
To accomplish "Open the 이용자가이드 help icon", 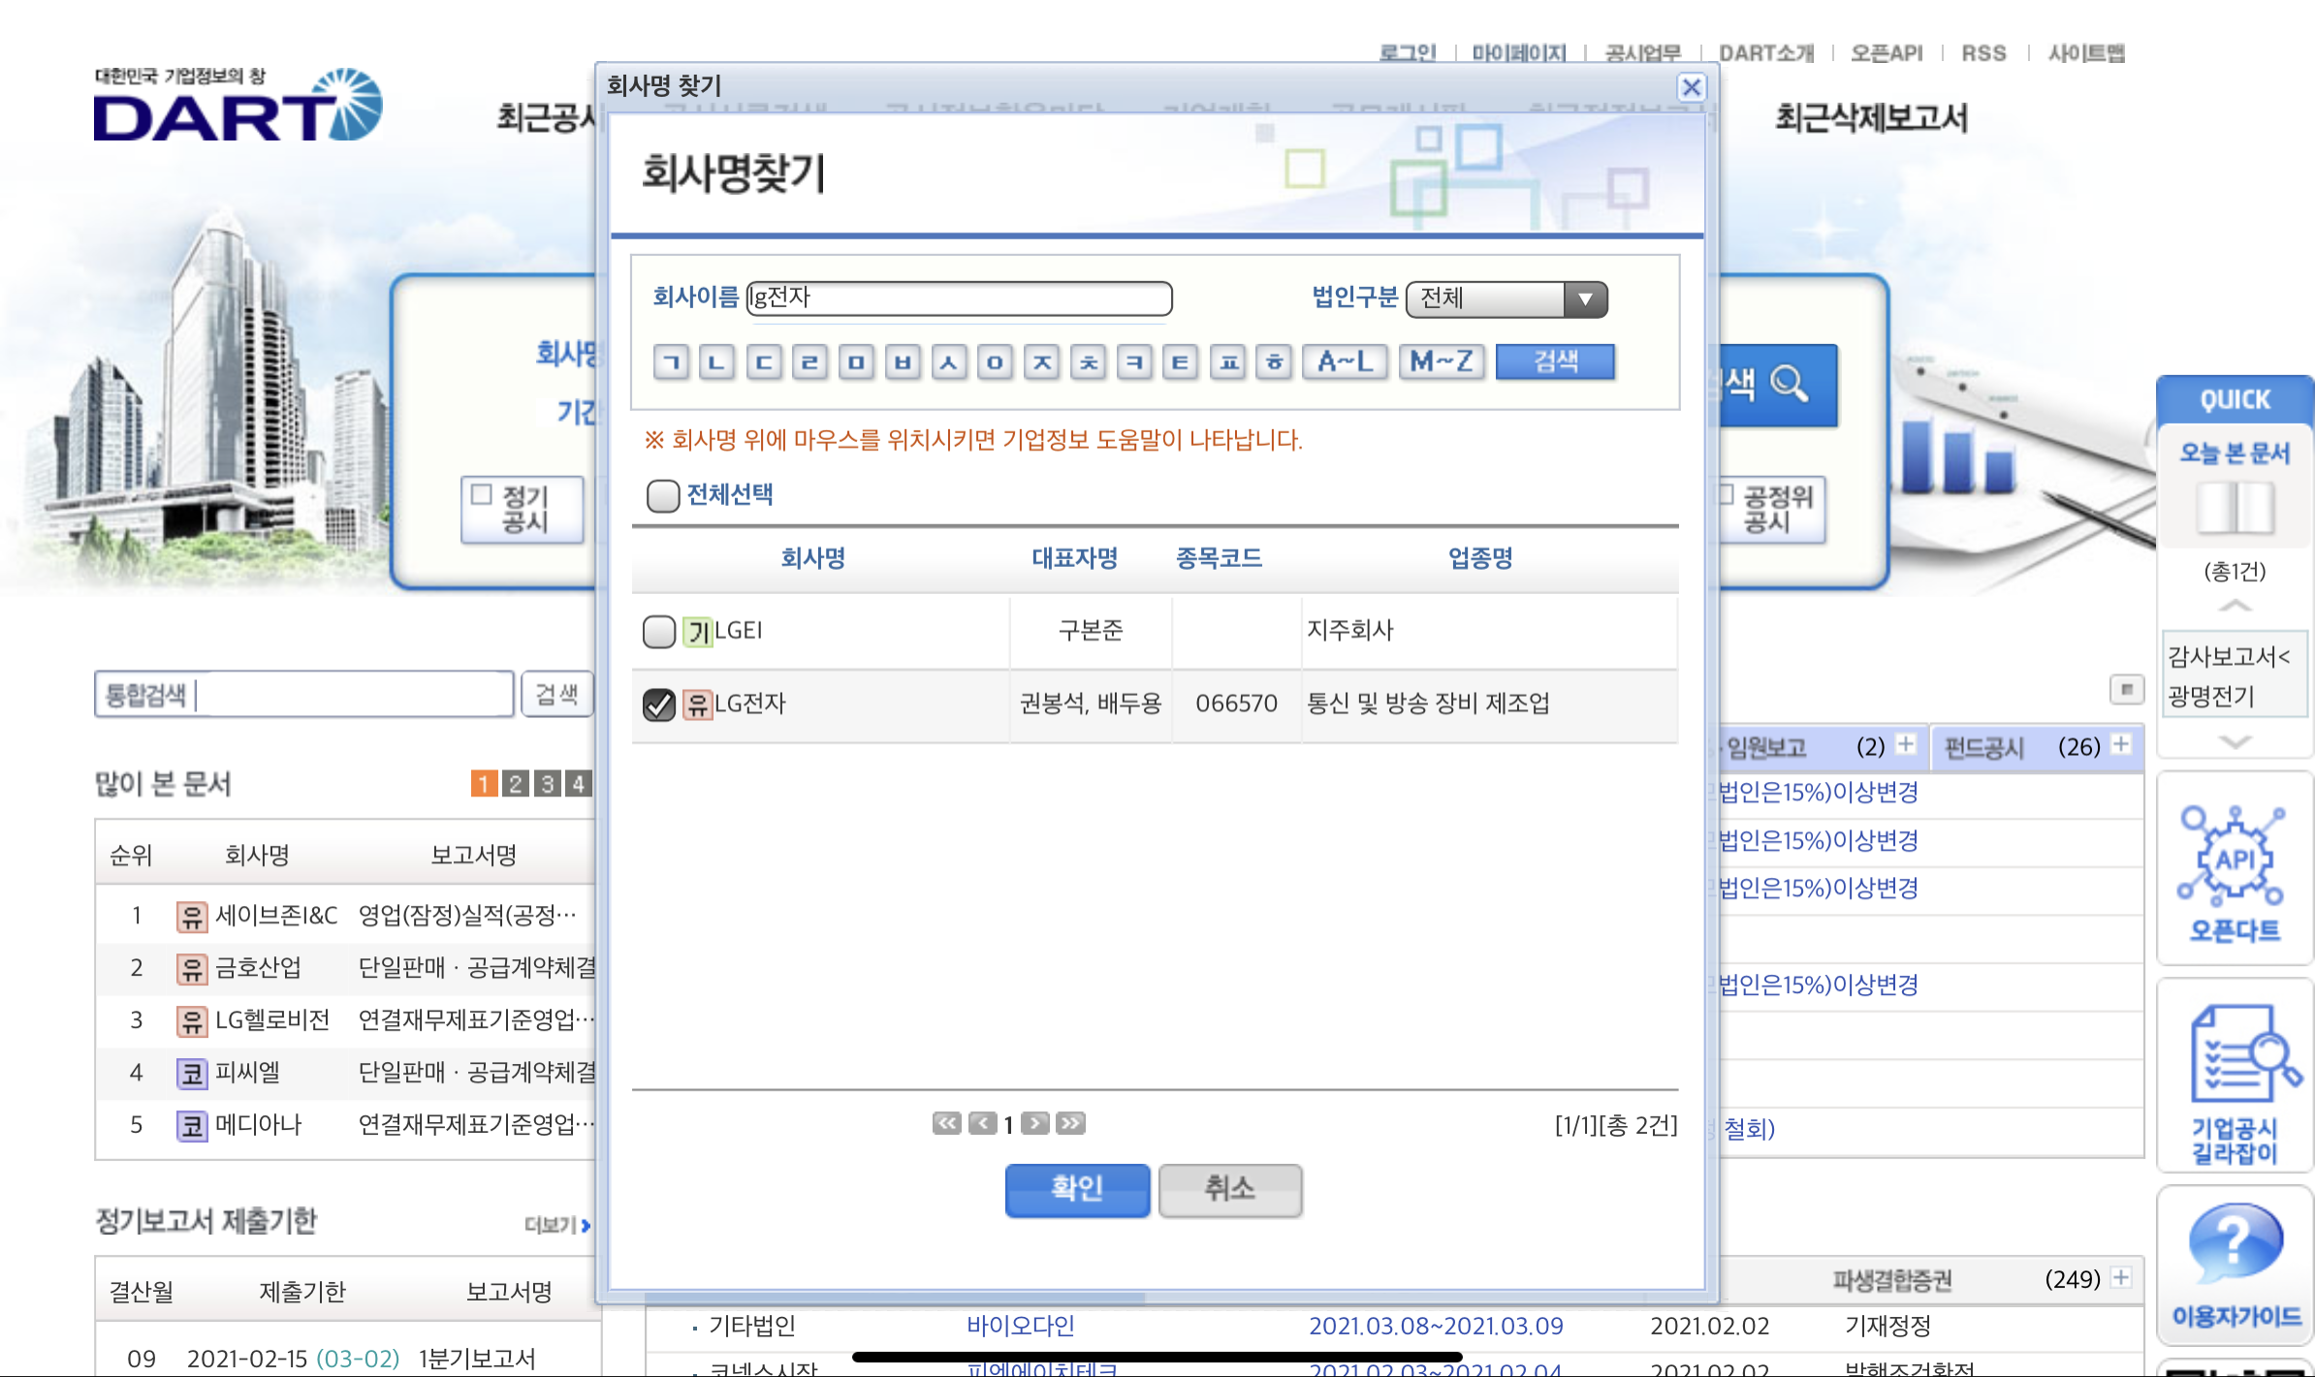I will point(2235,1266).
